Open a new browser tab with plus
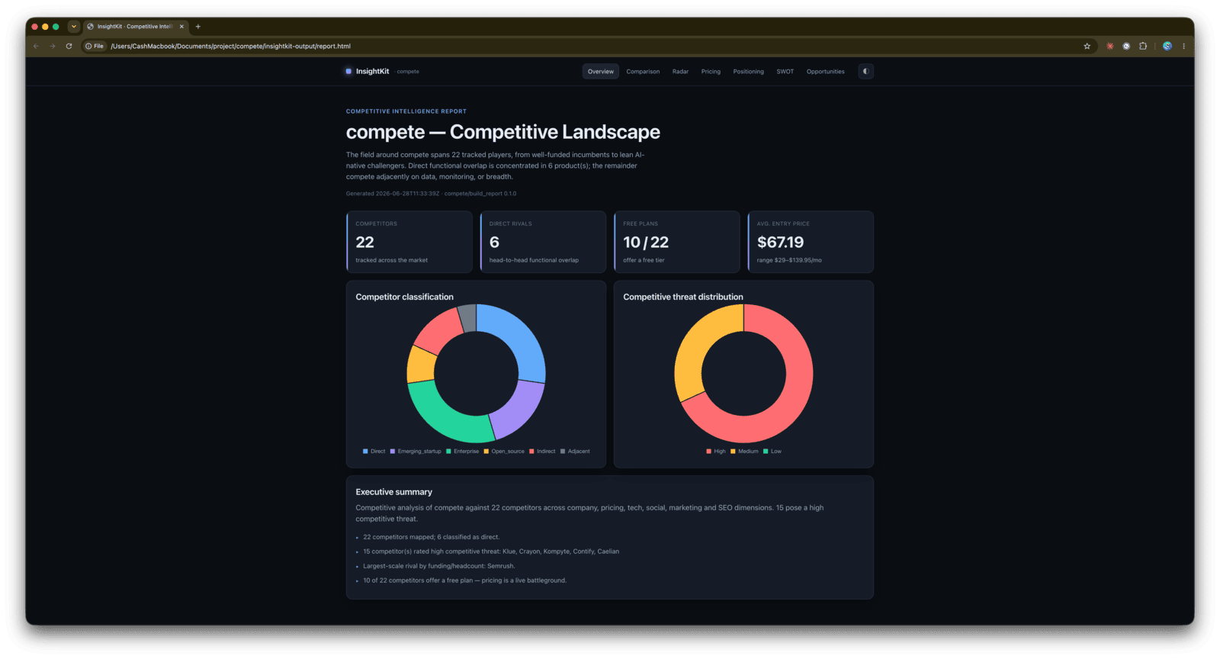 point(198,27)
